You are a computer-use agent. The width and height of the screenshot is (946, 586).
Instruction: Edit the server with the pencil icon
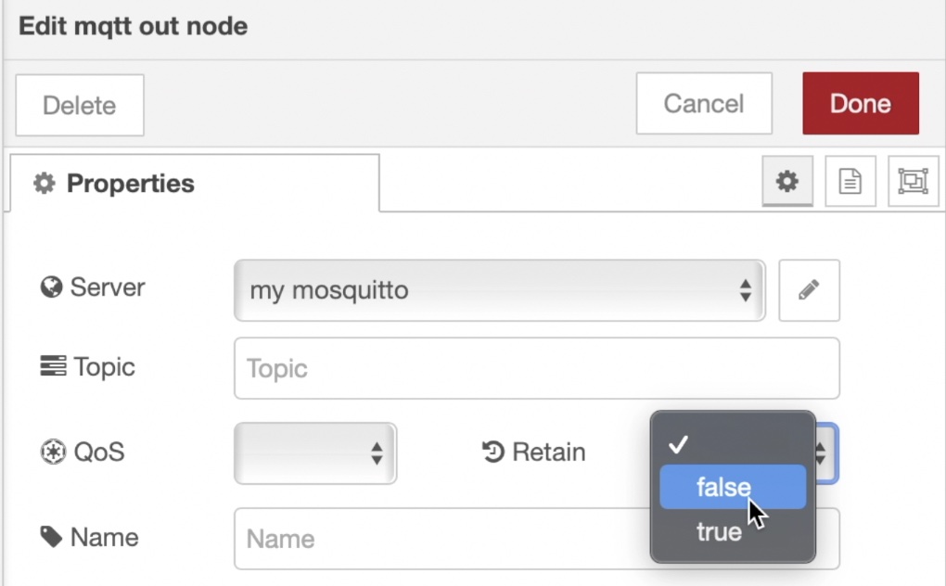coord(809,290)
